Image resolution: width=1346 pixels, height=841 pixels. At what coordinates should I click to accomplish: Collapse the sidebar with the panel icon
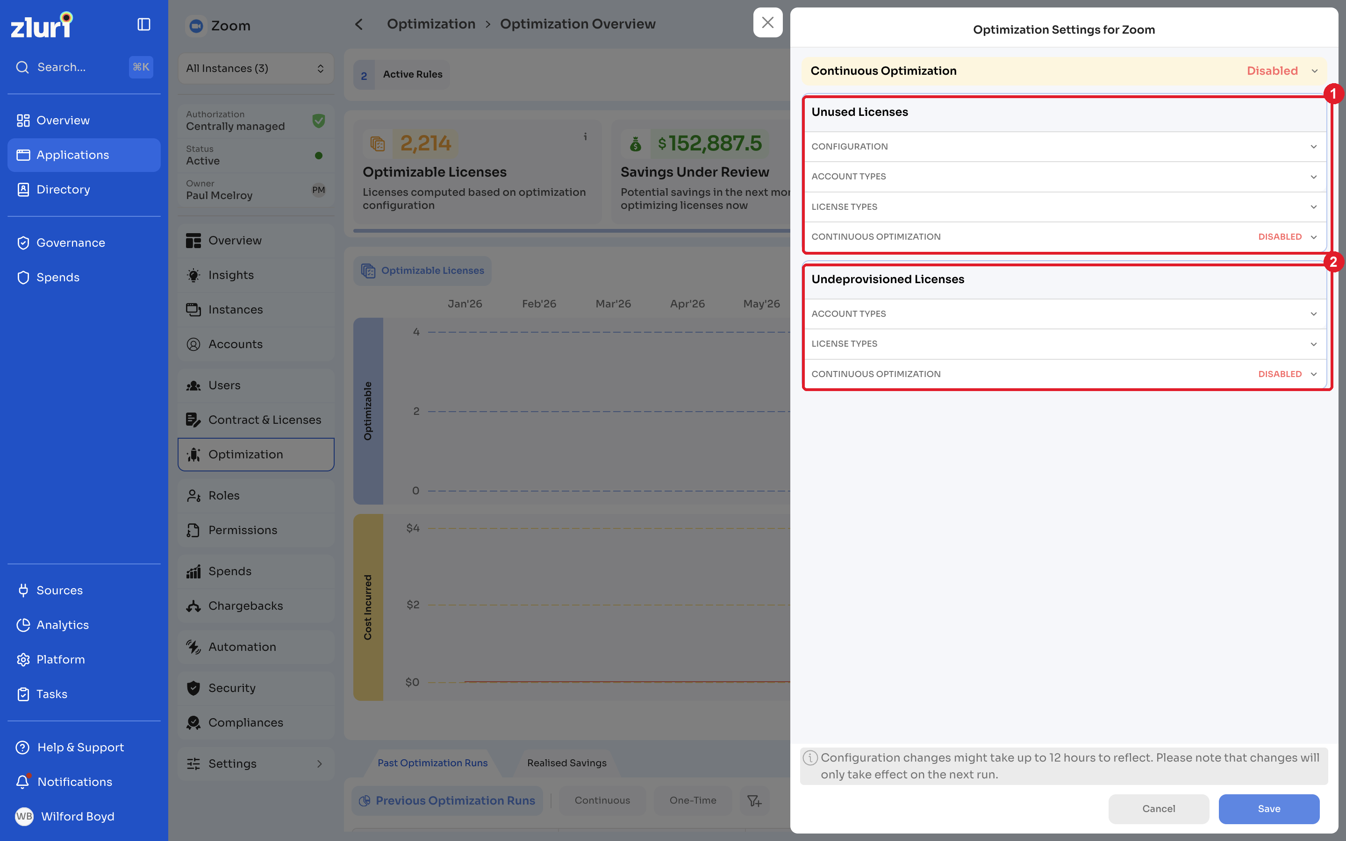click(143, 24)
